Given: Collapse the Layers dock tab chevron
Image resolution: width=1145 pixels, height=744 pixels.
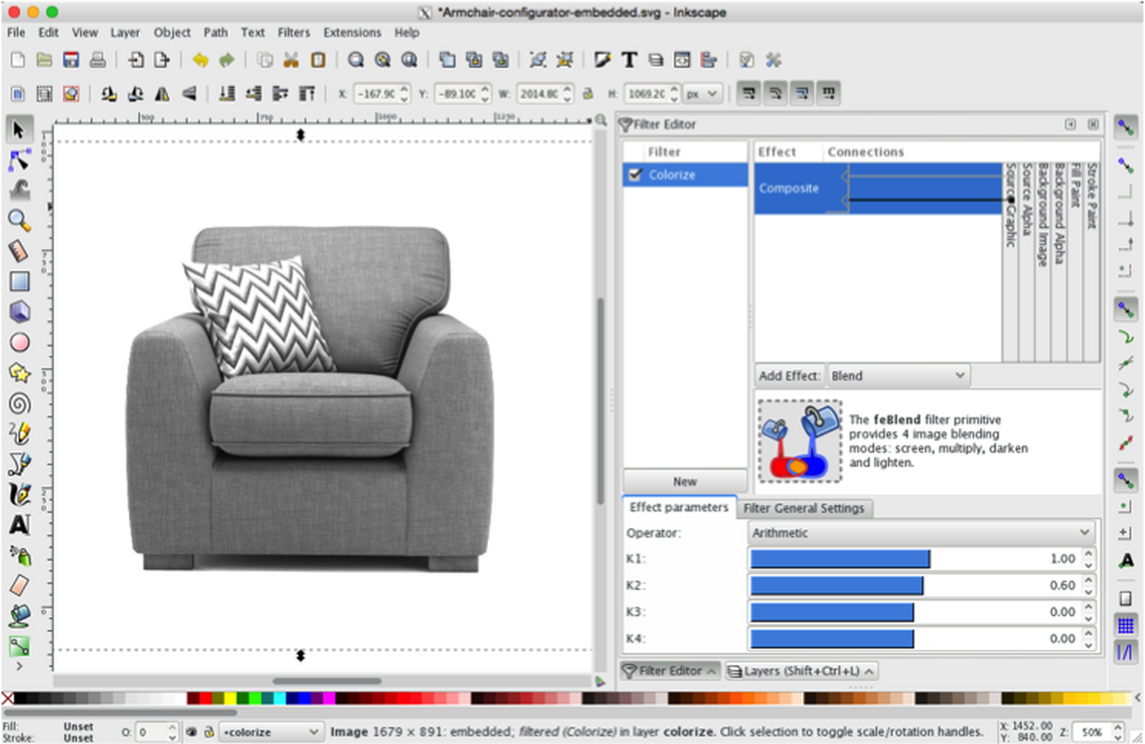Looking at the screenshot, I should [x=869, y=671].
